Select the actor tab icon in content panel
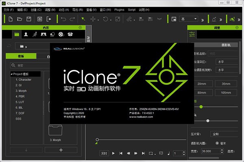Viewport: 244px width, 162px height. tap(26, 35)
